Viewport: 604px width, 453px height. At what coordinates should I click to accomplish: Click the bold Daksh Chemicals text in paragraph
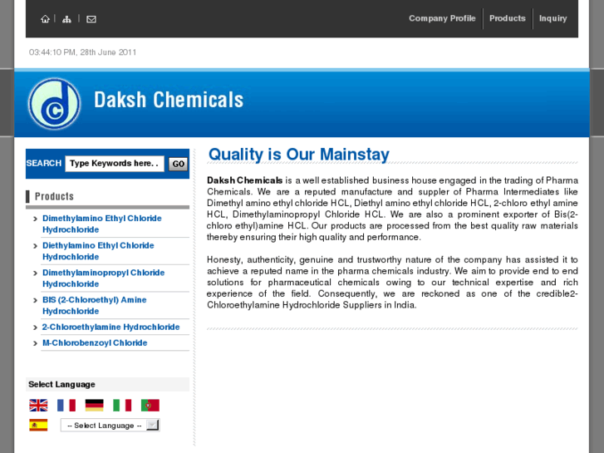244,180
